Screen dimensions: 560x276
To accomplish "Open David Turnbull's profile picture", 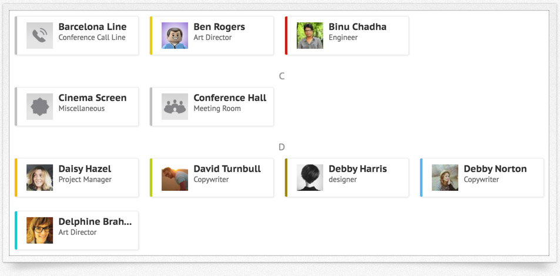I will click(x=175, y=177).
